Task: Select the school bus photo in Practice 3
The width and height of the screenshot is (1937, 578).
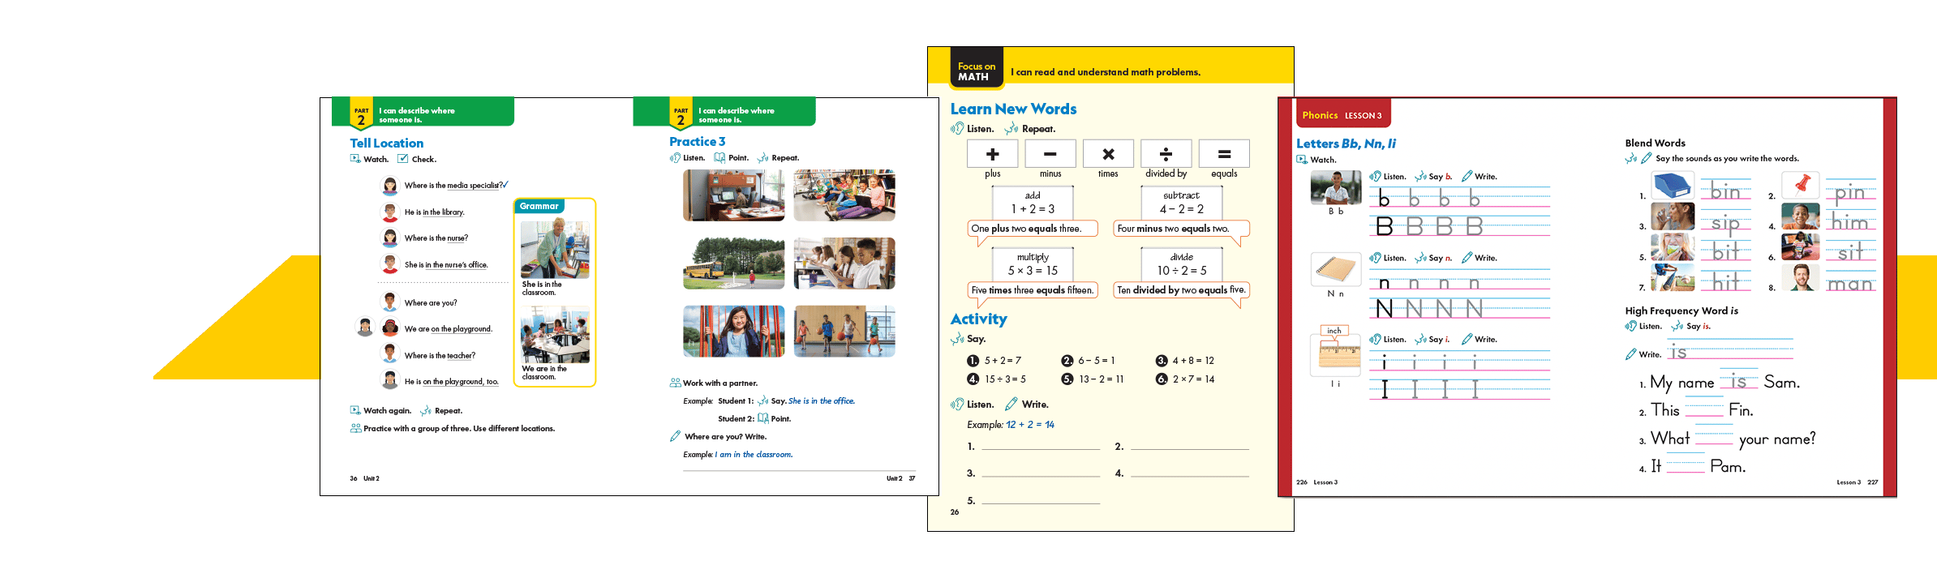Action: (734, 263)
